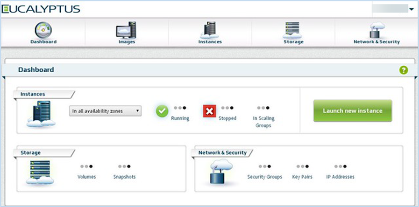The height and width of the screenshot is (207, 419).
Task: Expand the availability zones dropdown
Action: 105,111
